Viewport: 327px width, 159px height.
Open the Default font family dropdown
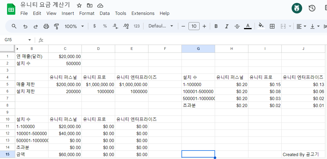(161, 26)
